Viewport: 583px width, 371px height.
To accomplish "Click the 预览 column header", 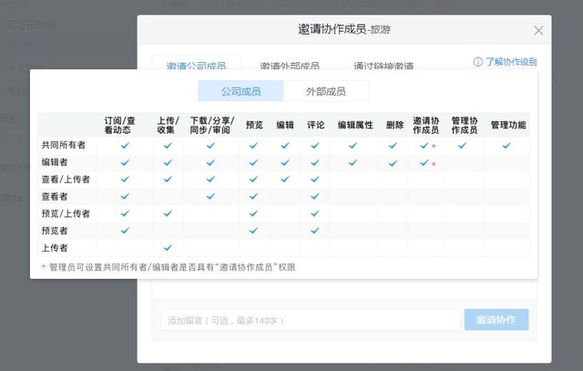I will coord(254,125).
